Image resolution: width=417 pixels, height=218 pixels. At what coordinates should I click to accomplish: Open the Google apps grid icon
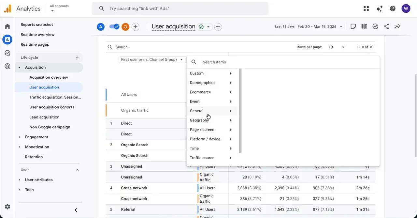(x=366, y=8)
